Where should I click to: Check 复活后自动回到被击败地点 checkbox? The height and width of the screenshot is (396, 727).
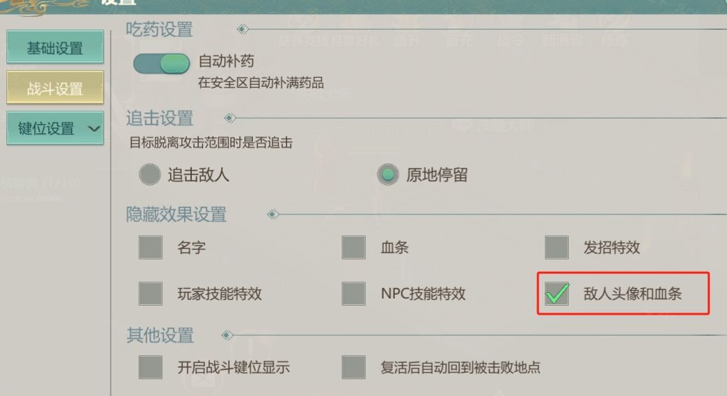pos(354,367)
